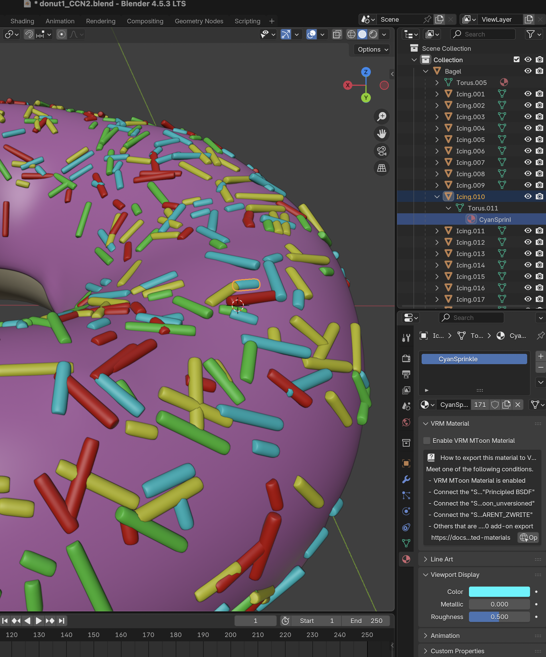Switch viewport to Material Preview shading
Image resolution: width=546 pixels, height=657 pixels.
pyautogui.click(x=373, y=35)
